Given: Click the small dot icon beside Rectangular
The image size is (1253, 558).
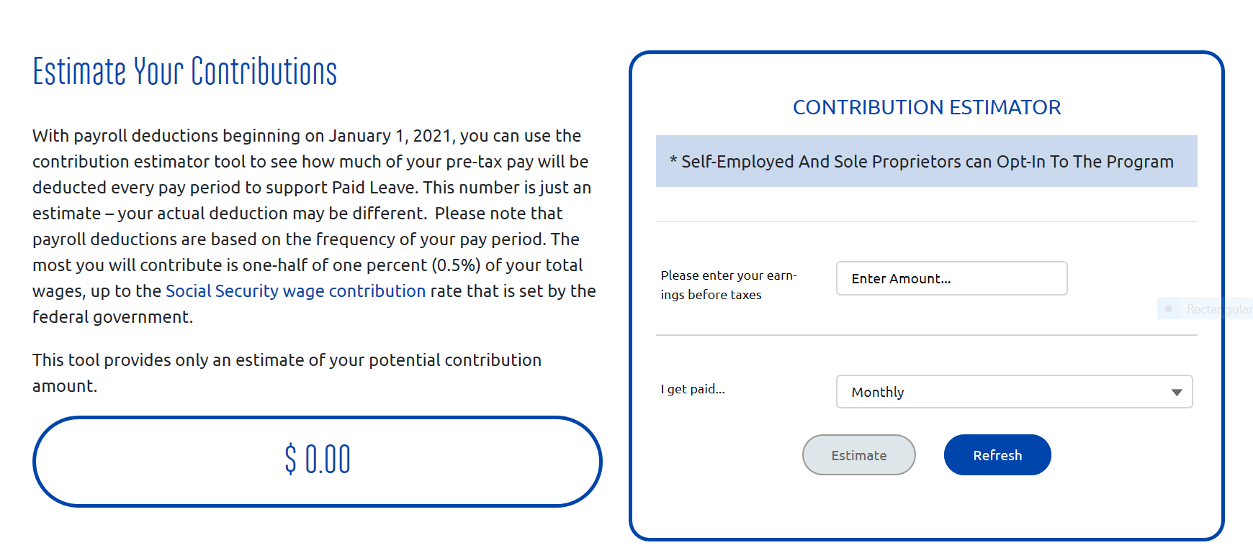Looking at the screenshot, I should click(x=1169, y=308).
